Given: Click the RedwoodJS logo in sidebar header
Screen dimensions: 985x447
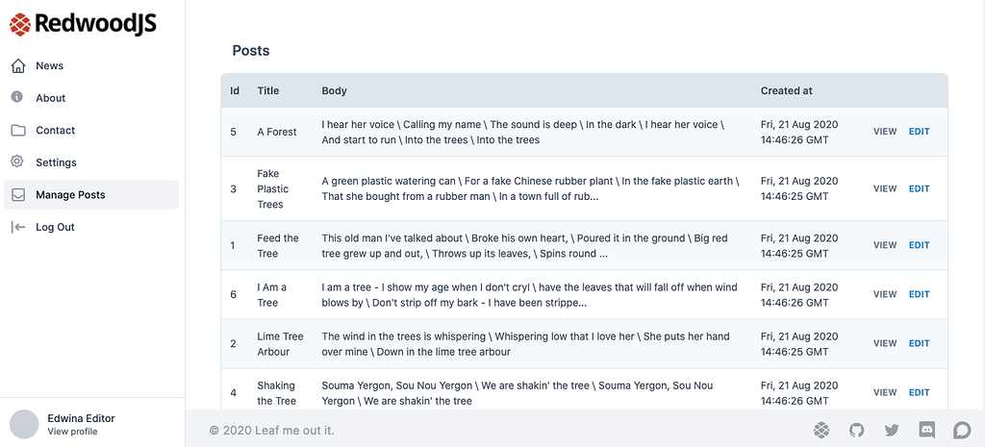Looking at the screenshot, I should [83, 24].
